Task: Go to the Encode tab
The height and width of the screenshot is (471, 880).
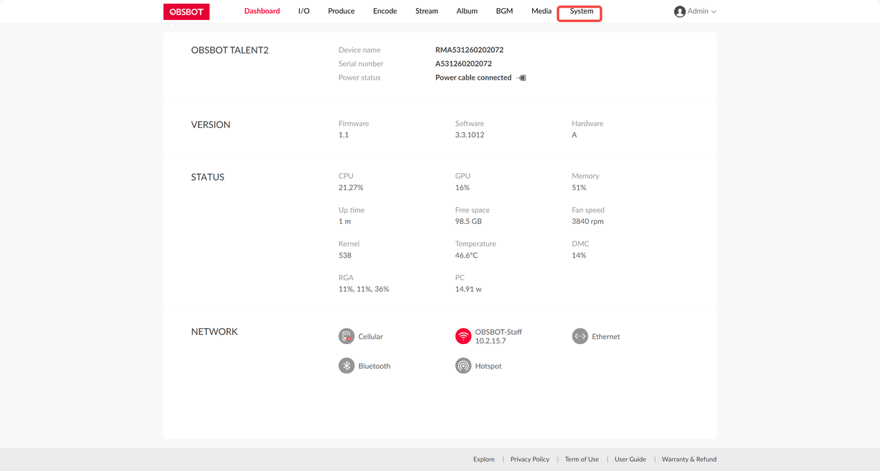Action: [x=385, y=11]
